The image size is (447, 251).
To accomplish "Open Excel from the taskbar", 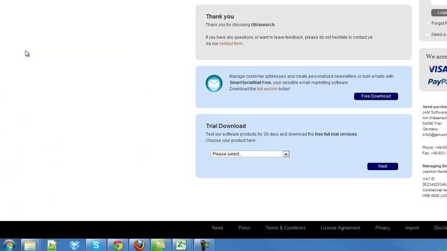I will [x=182, y=245].
